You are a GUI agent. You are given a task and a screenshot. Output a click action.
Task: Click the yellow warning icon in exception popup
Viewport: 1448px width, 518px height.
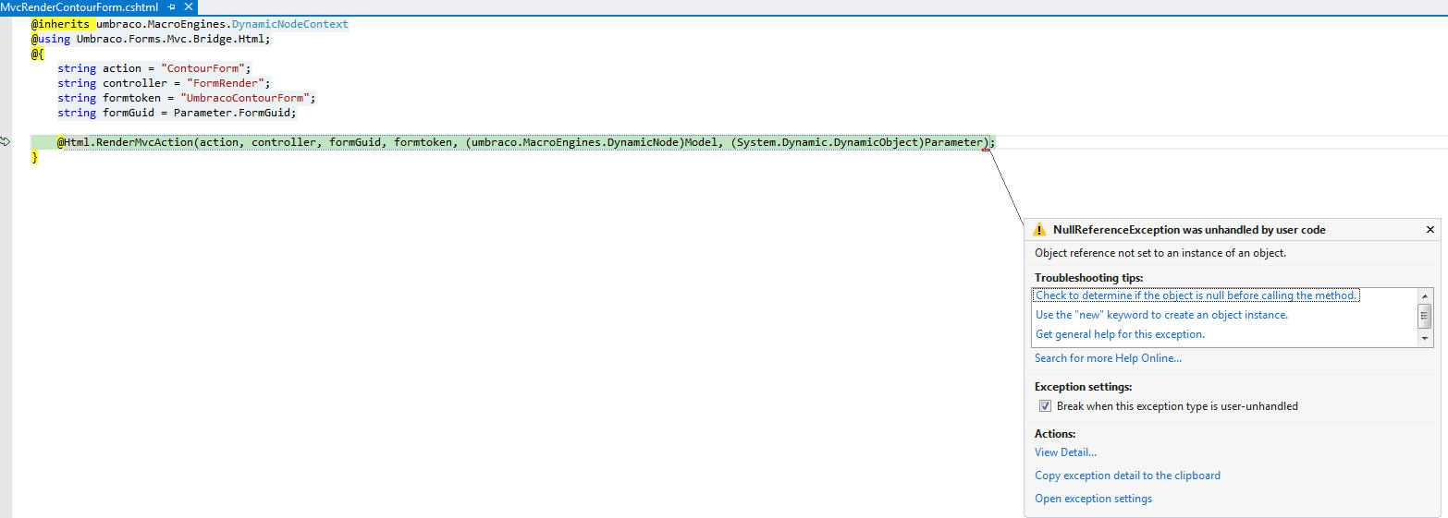pyautogui.click(x=1040, y=230)
